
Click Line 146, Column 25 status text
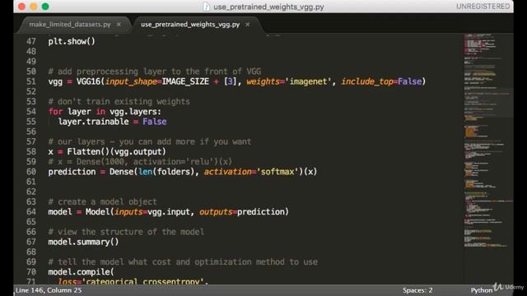click(x=49, y=290)
